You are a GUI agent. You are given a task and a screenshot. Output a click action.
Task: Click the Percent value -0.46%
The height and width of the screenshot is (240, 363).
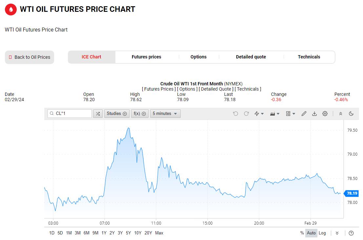(341, 100)
